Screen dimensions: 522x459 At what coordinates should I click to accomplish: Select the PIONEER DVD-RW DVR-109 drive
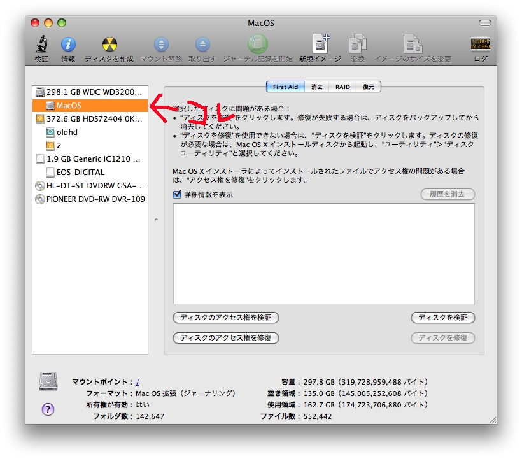pos(90,199)
